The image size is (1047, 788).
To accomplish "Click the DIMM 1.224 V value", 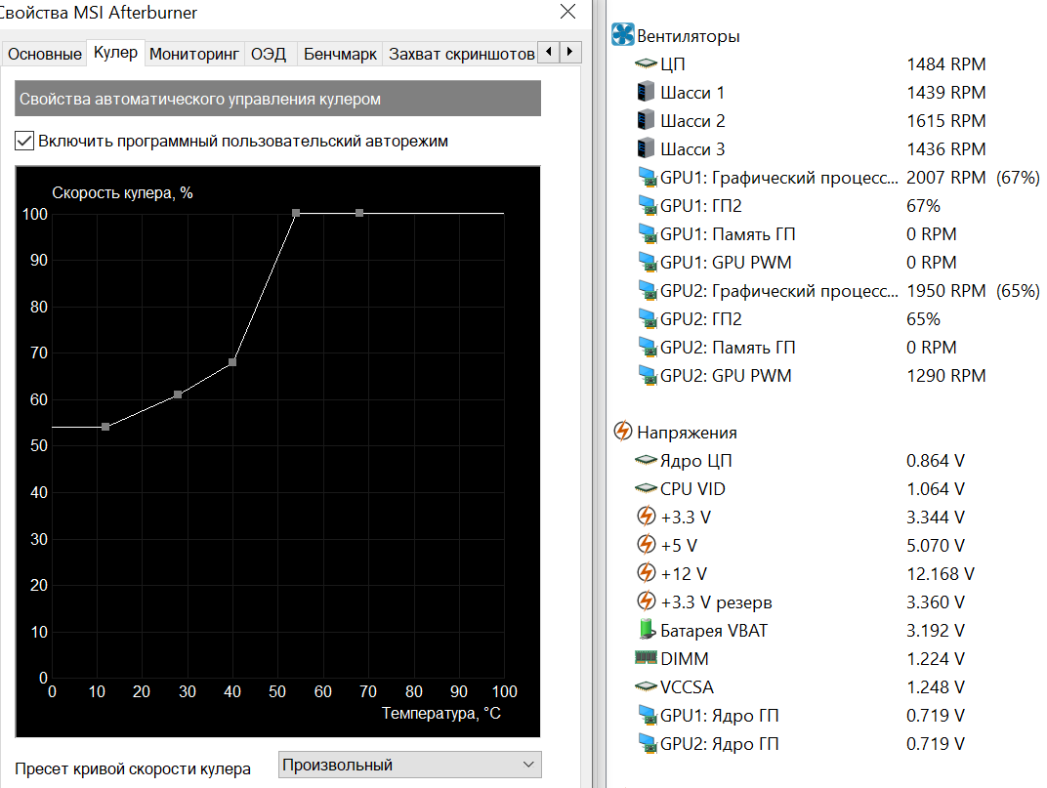I will click(x=935, y=658).
